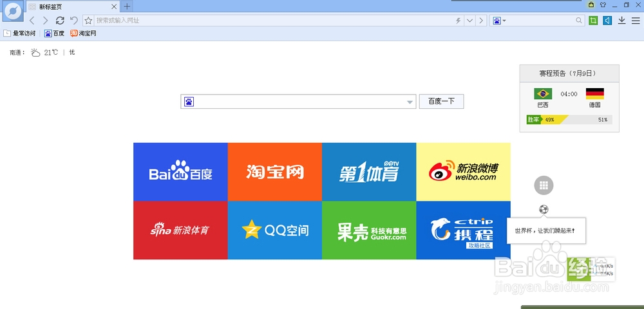Open the grid apps circle button

tap(544, 185)
